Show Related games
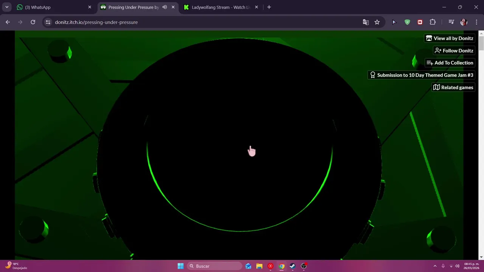The width and height of the screenshot is (484, 272). [x=453, y=87]
